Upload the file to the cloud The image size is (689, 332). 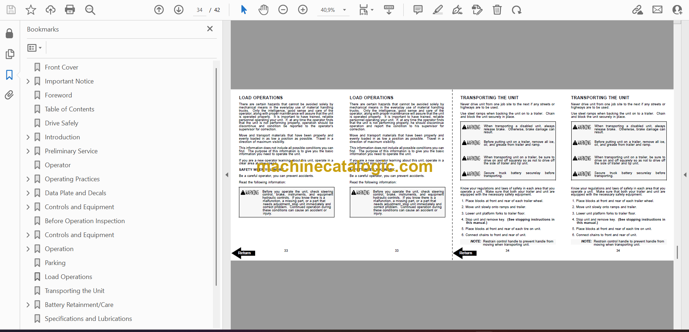point(50,10)
